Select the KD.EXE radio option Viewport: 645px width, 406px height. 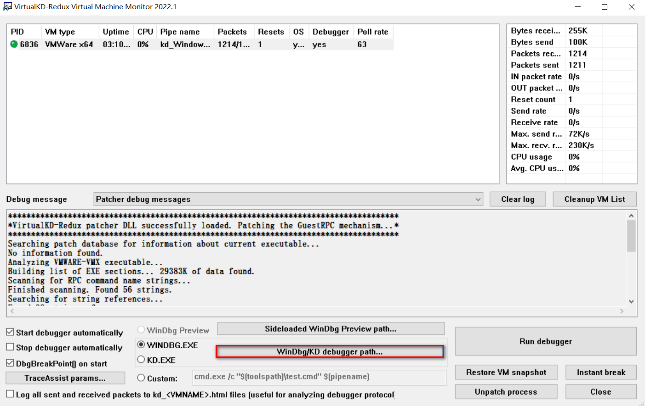coord(141,360)
